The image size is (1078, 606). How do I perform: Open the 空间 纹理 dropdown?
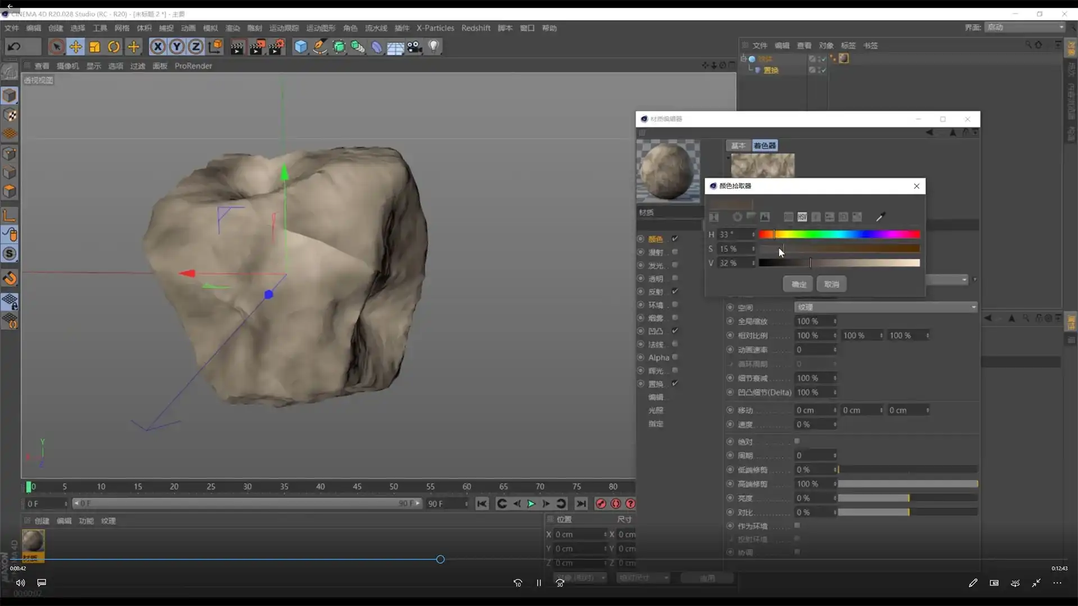885,307
